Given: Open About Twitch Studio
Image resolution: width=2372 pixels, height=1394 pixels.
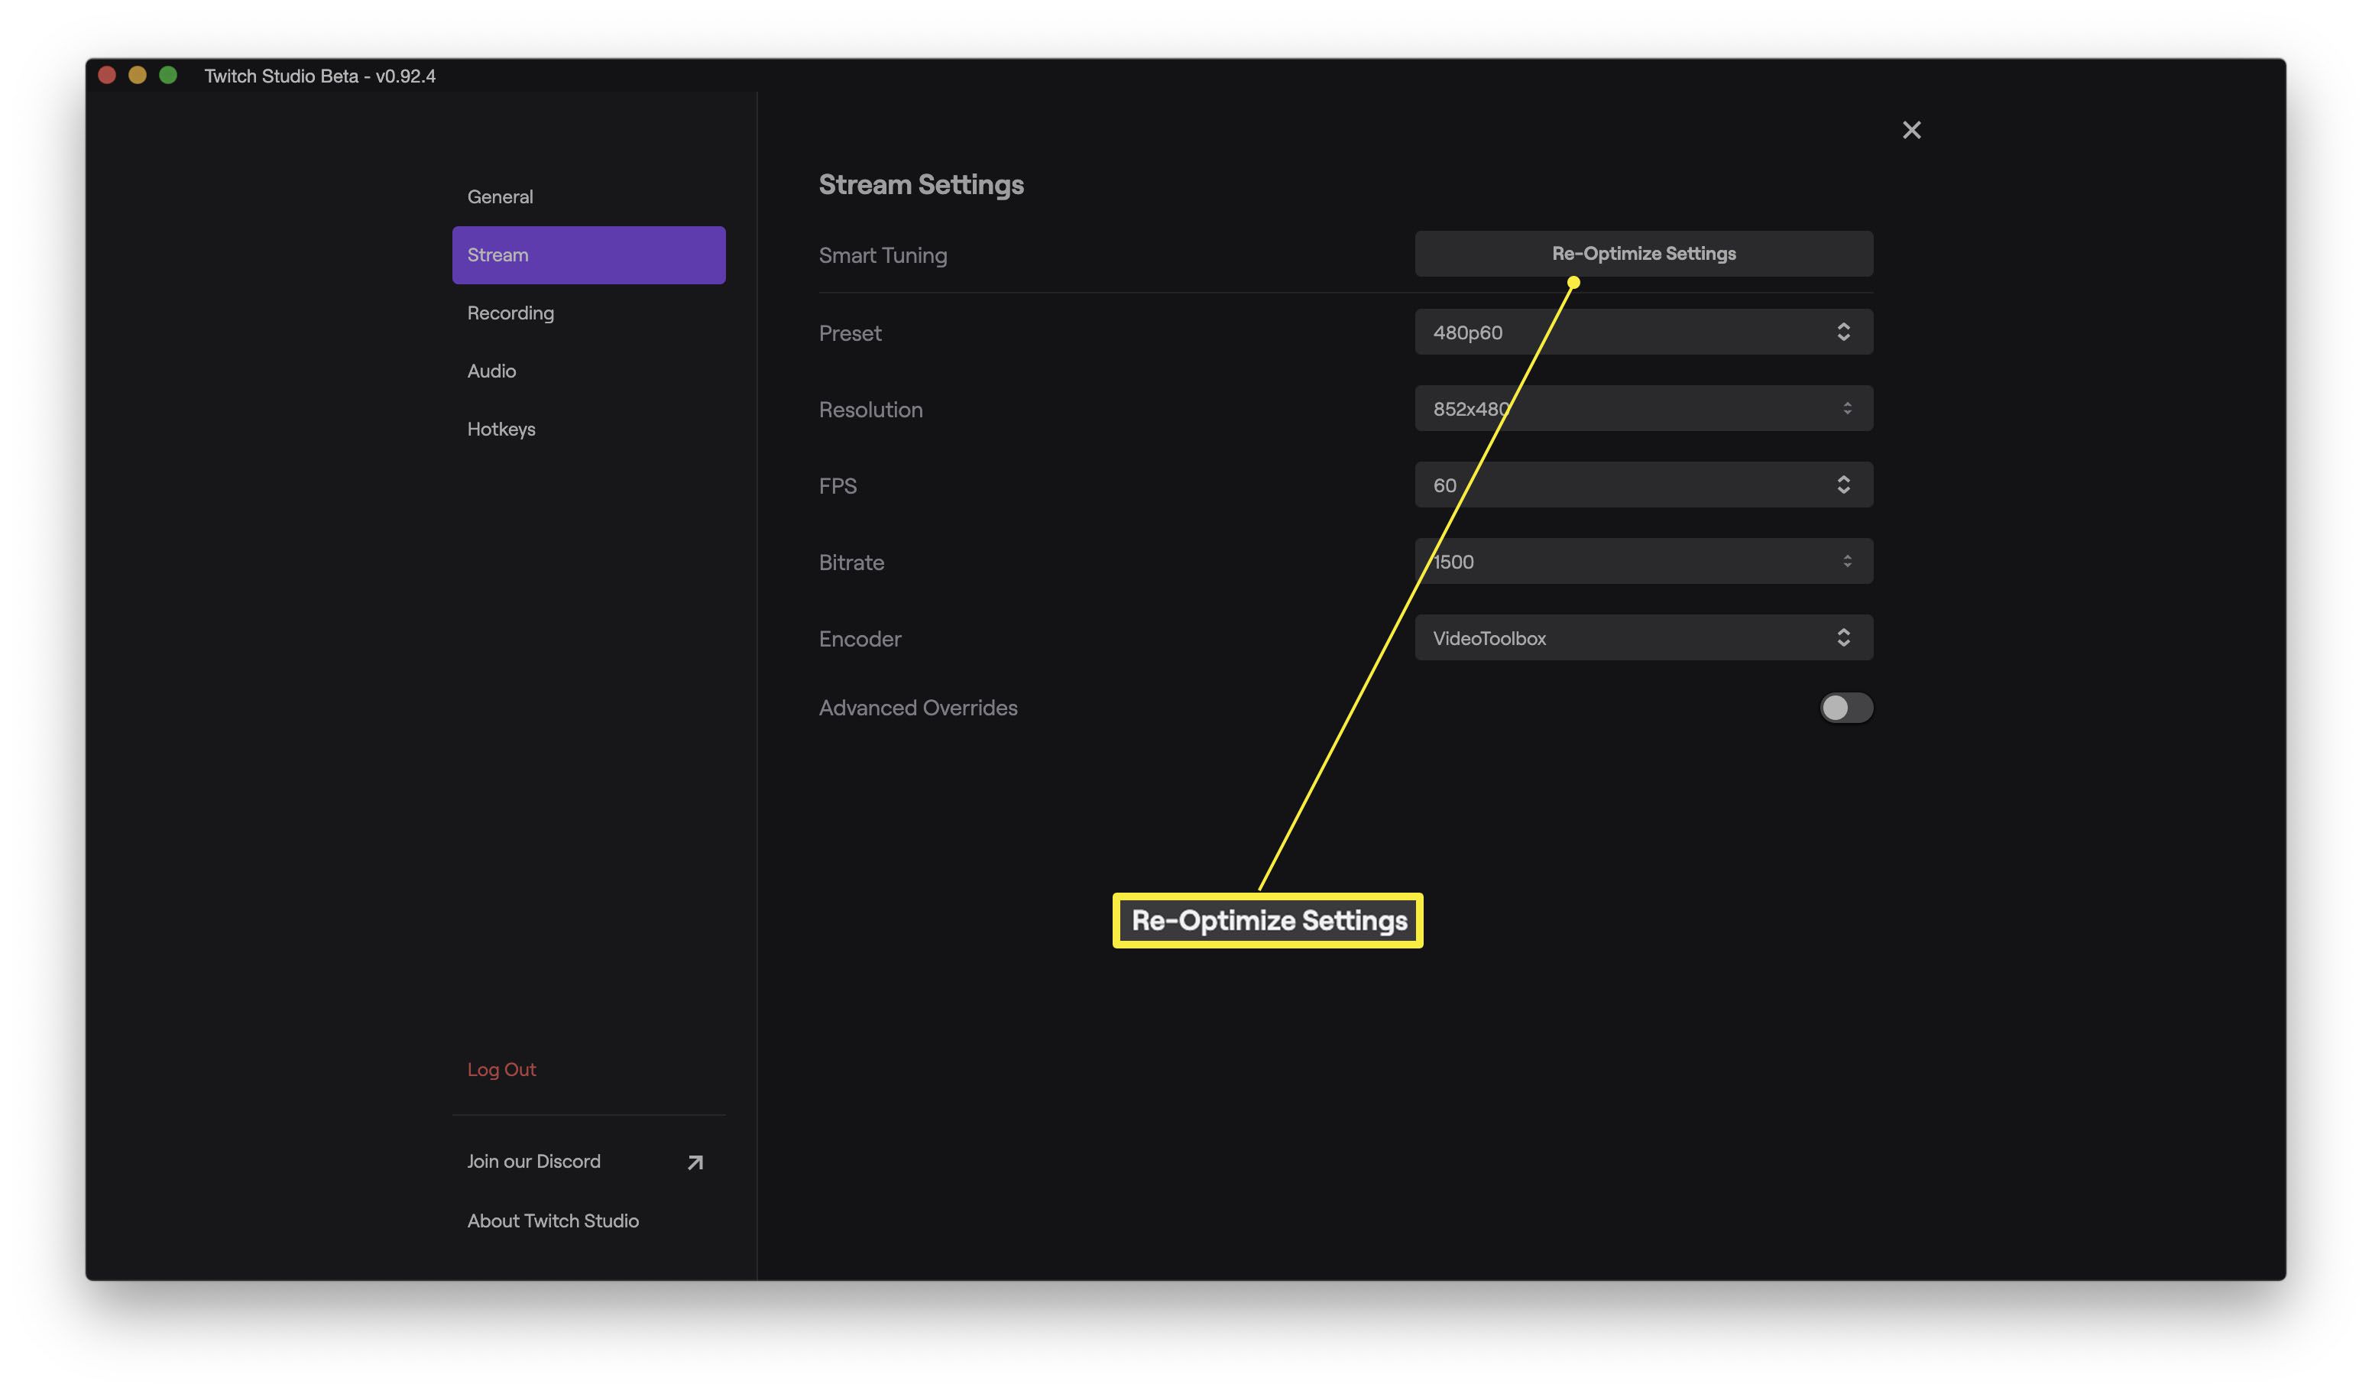Looking at the screenshot, I should click(552, 1221).
